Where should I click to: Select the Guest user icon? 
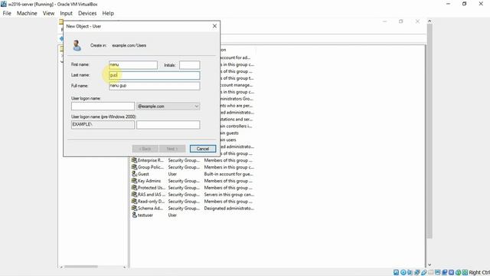pyautogui.click(x=135, y=174)
